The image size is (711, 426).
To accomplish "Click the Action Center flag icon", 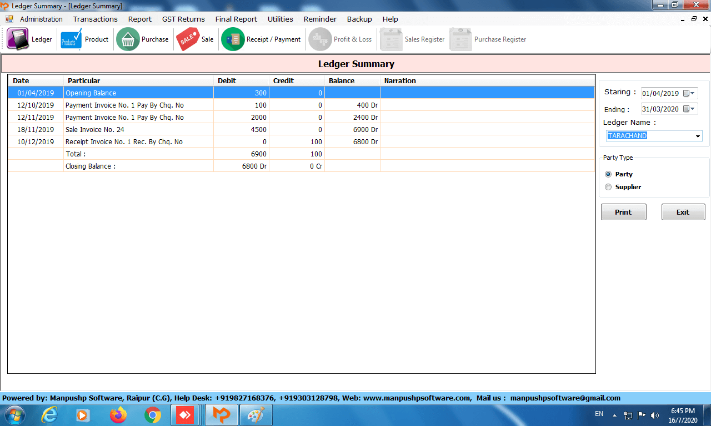I will coord(641,415).
